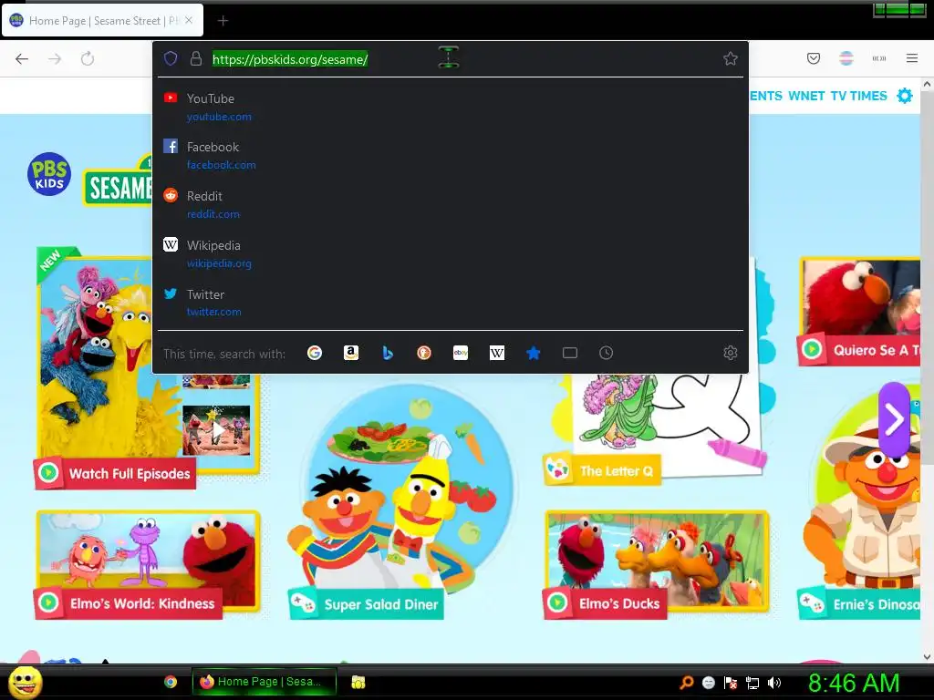Screen dimensions: 934x700
Task: Open Watch Full Episodes
Action: [115, 473]
